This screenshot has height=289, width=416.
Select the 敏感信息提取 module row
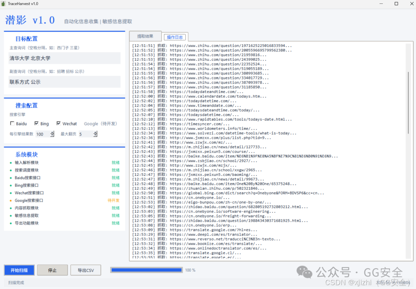[x=64, y=215]
